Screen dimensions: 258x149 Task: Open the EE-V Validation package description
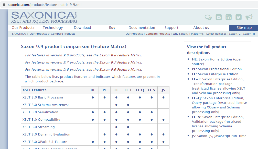218,124
